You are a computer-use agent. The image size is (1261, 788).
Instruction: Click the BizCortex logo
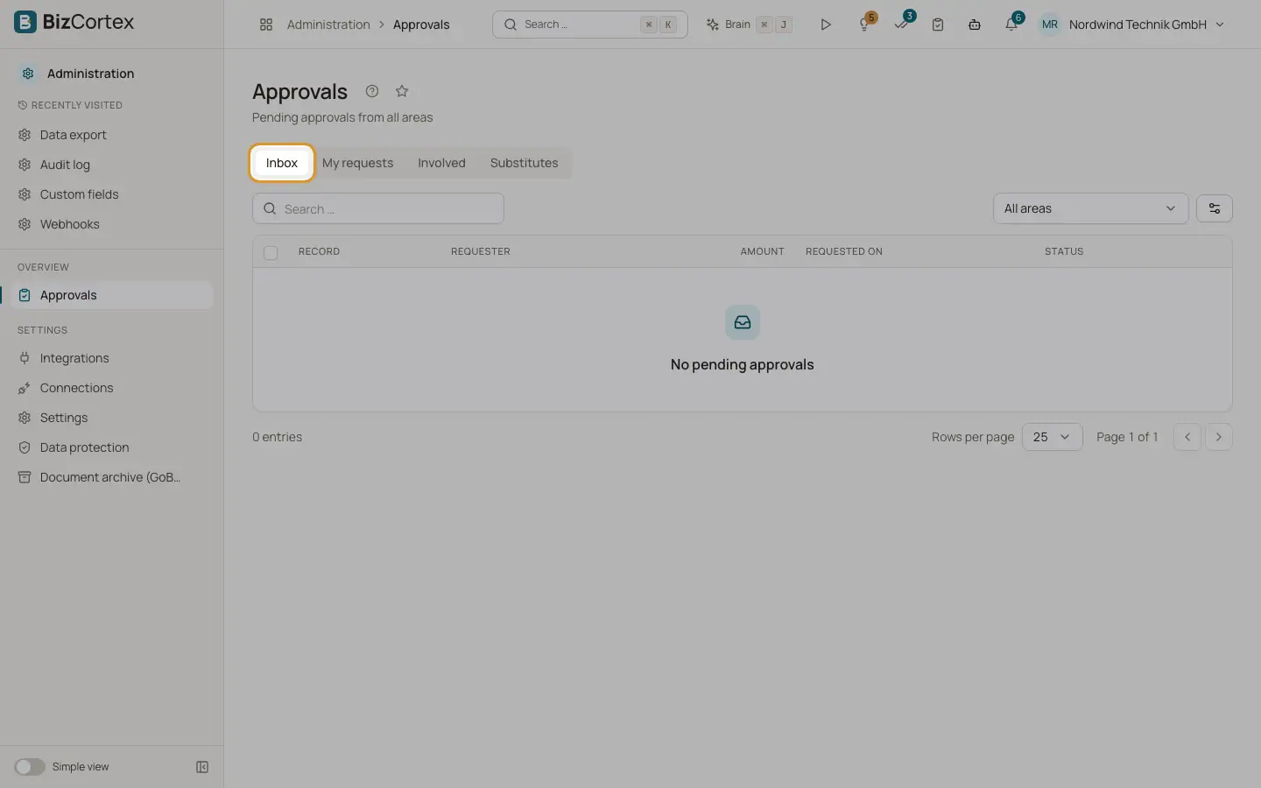[74, 22]
